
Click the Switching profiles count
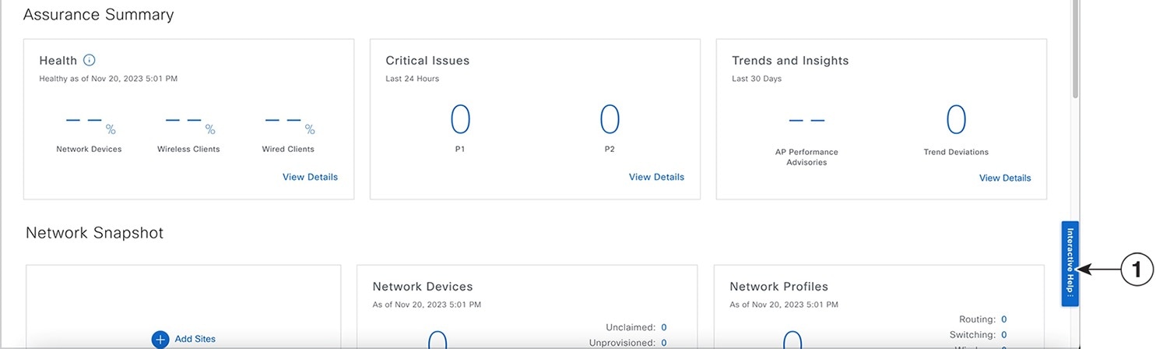coord(1004,335)
